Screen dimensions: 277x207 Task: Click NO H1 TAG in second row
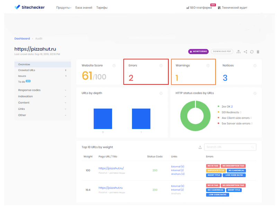point(213,185)
